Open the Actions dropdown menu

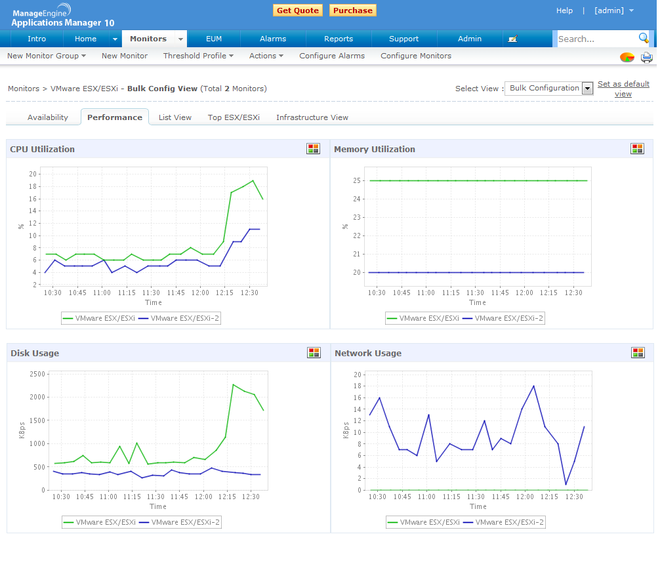pos(266,56)
